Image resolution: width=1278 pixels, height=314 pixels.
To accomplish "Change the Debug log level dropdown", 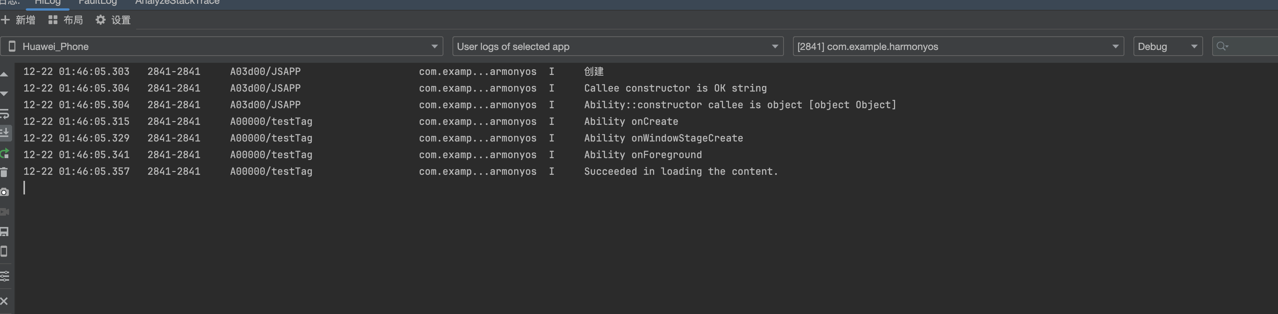I will point(1168,46).
